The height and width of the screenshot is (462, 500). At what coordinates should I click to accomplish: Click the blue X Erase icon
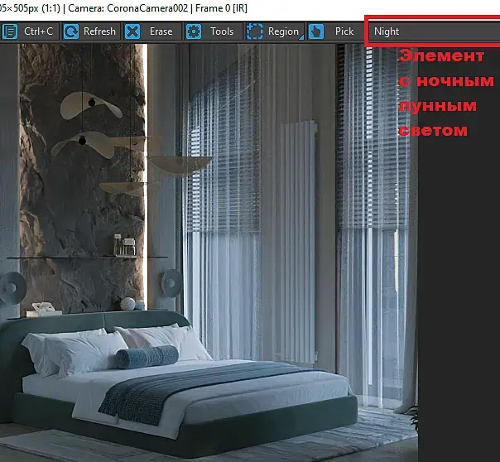[132, 31]
